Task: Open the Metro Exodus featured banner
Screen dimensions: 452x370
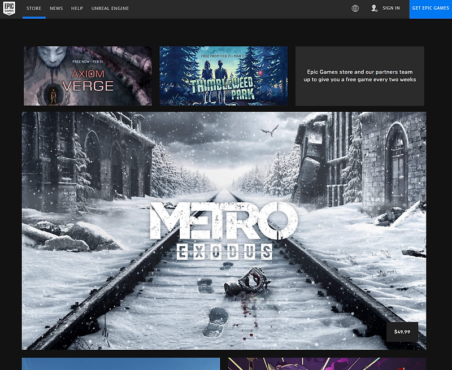Action: [x=224, y=230]
